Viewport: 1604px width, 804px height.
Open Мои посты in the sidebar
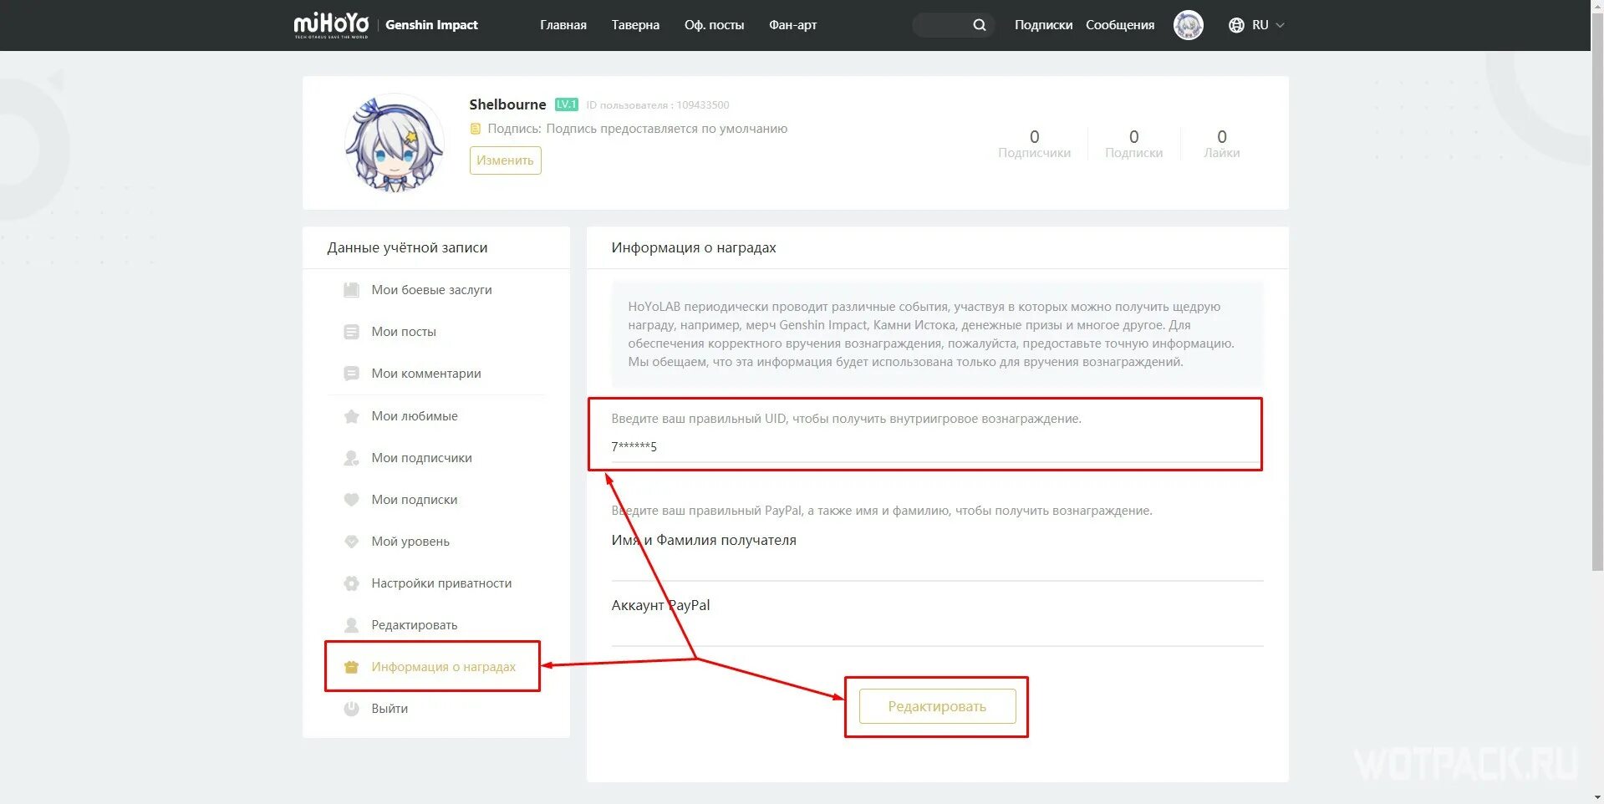click(404, 332)
